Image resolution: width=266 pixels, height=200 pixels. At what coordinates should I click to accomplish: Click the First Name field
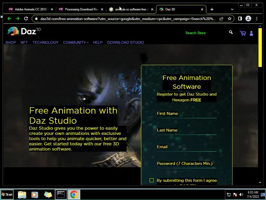(x=187, y=114)
